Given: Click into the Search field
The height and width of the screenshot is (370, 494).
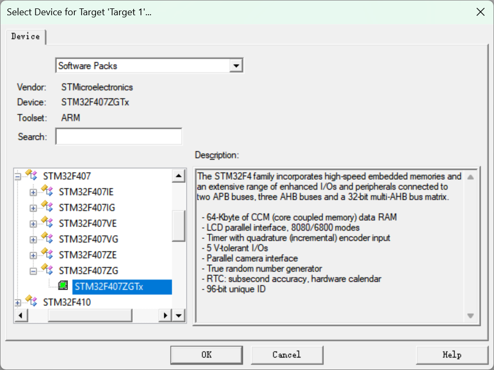Looking at the screenshot, I should tap(119, 137).
